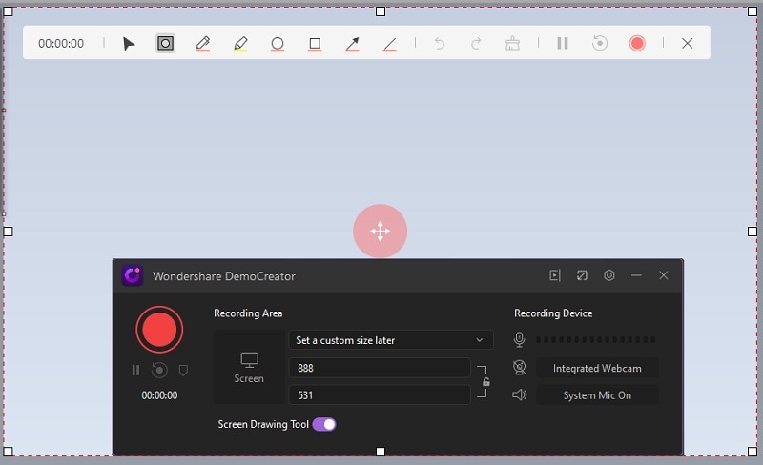Pause recording from the drawing toolbar
763x465 pixels.
tap(563, 43)
